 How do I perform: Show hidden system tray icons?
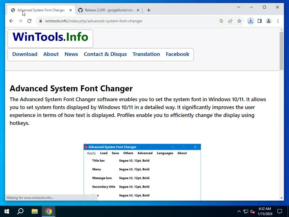pyautogui.click(x=239, y=211)
